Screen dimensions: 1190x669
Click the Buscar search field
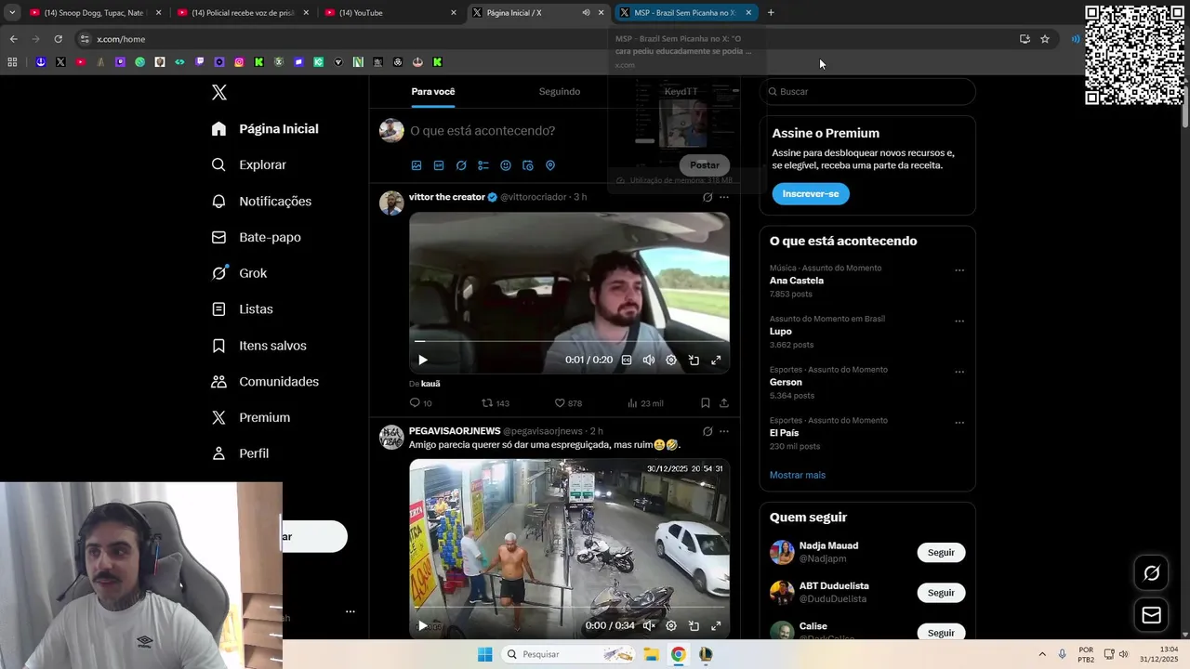(867, 92)
